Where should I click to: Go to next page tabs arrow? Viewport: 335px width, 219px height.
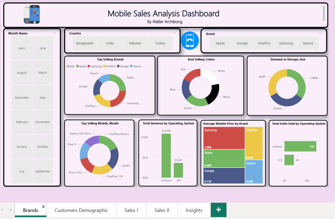pyautogui.click(x=11, y=210)
